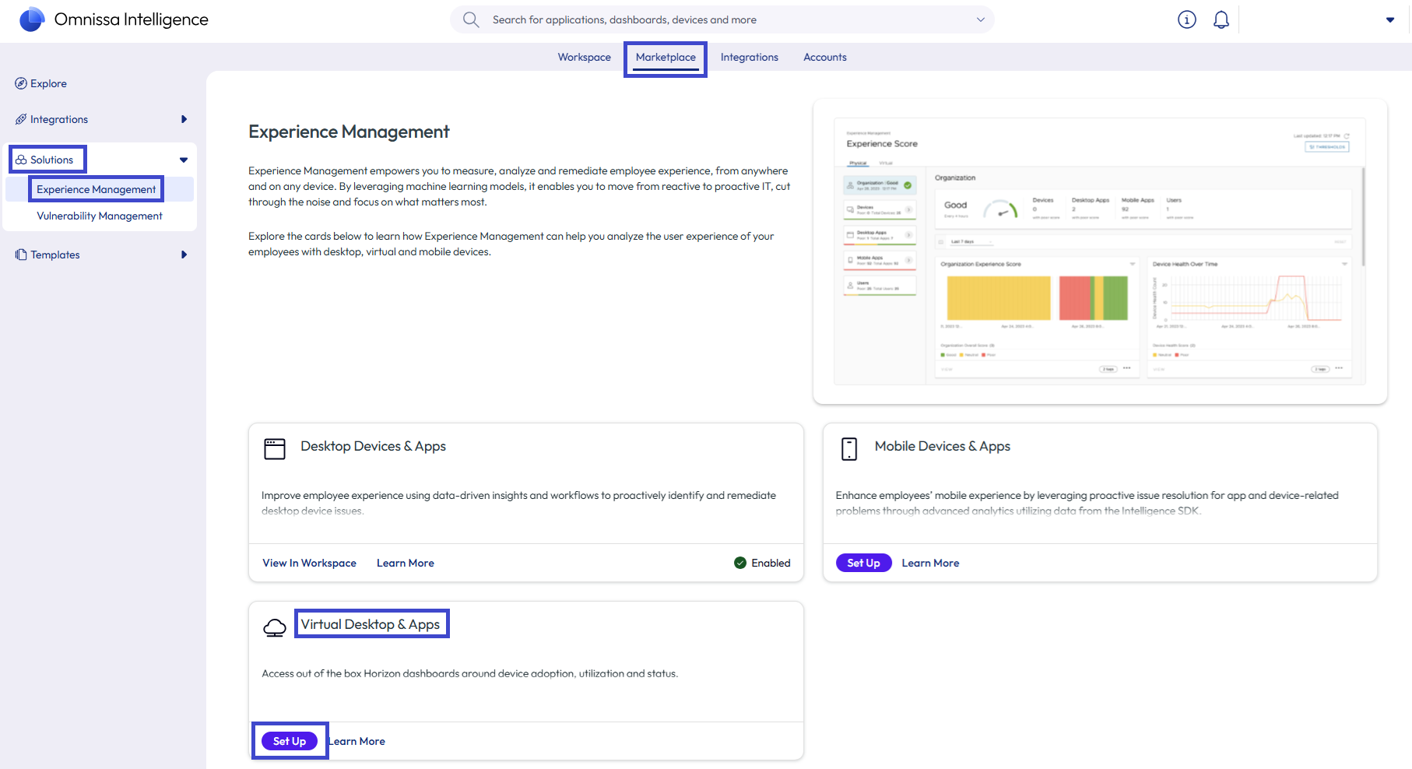Click Learn More under Virtual Desktop & Apps
1412x769 pixels.
coord(357,741)
